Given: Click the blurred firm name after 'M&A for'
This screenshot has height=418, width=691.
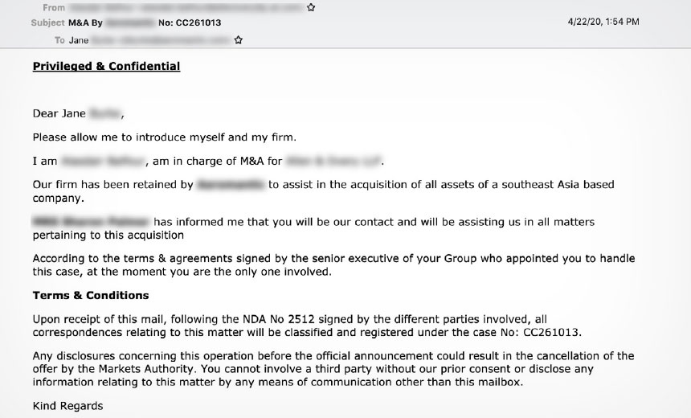Looking at the screenshot, I should [333, 162].
